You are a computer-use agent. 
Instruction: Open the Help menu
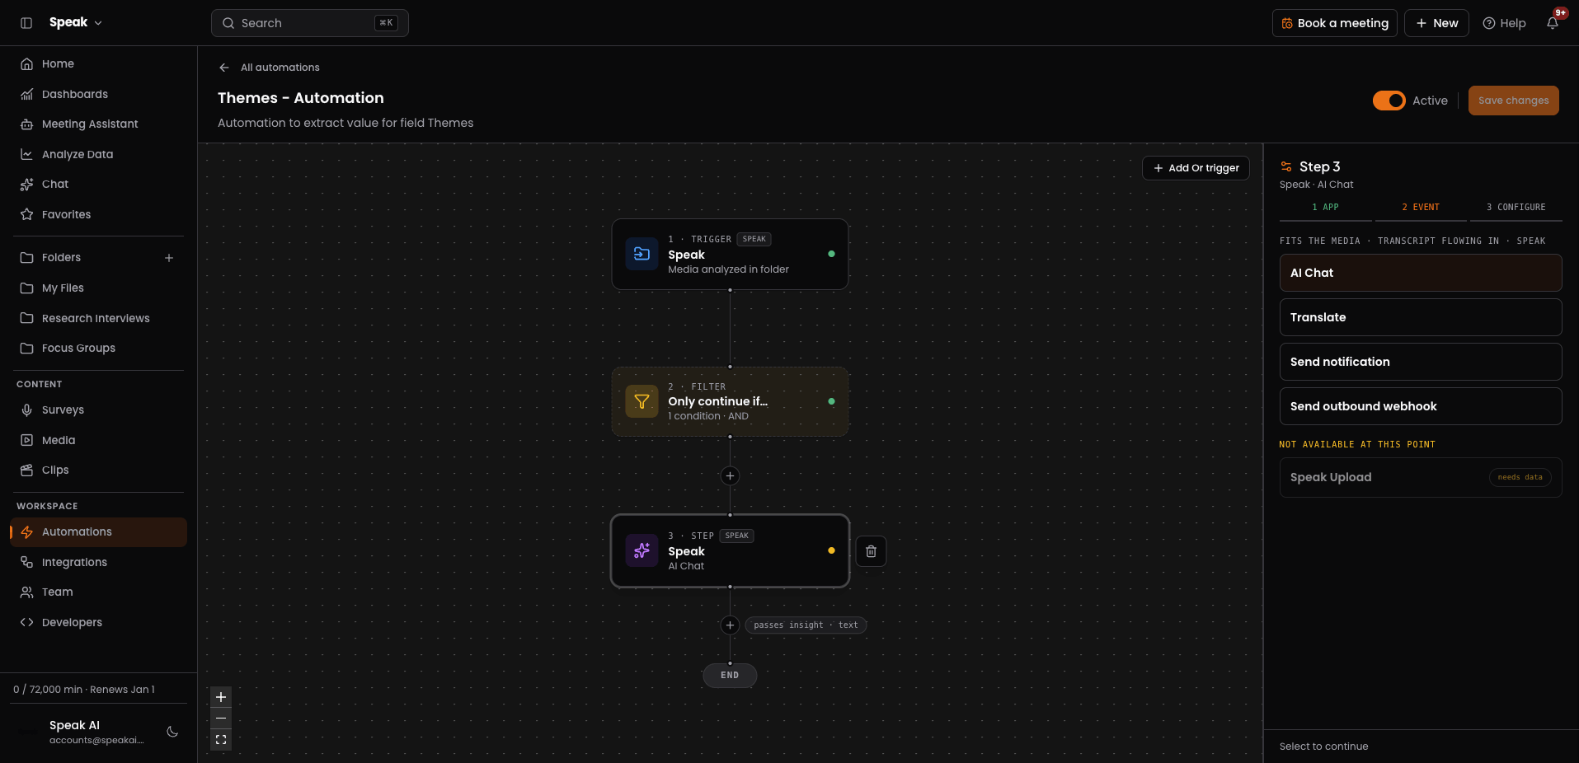pyautogui.click(x=1504, y=23)
